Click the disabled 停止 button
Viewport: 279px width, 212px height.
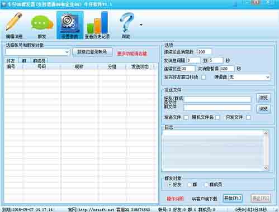(x=261, y=198)
